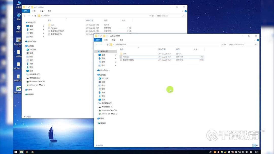Image resolution: width=274 pixels, height=154 pixels.
Task: Unpin 下载 from Quick access
Action: tap(115, 58)
